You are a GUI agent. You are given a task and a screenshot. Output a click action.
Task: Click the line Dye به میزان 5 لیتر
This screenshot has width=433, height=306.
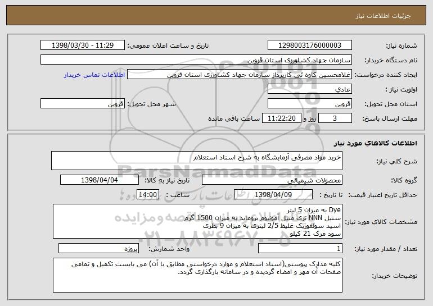tap(314, 210)
